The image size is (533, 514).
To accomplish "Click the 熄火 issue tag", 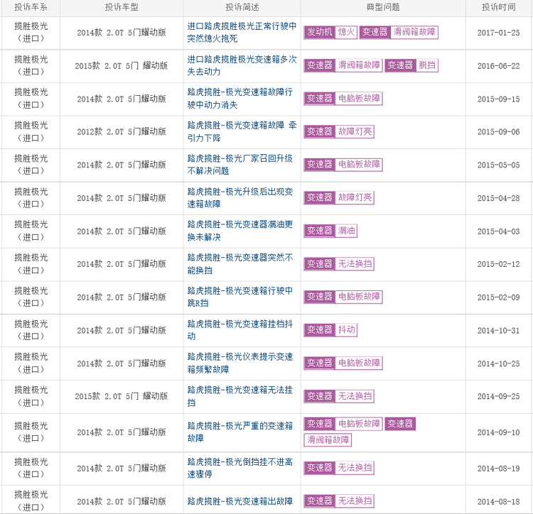I will [346, 32].
